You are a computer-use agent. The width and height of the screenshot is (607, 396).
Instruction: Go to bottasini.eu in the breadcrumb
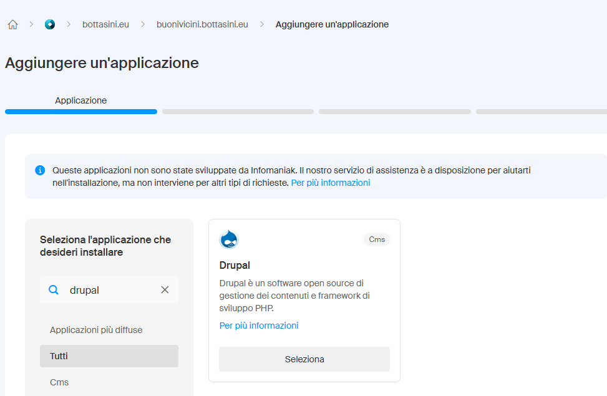[105, 25]
